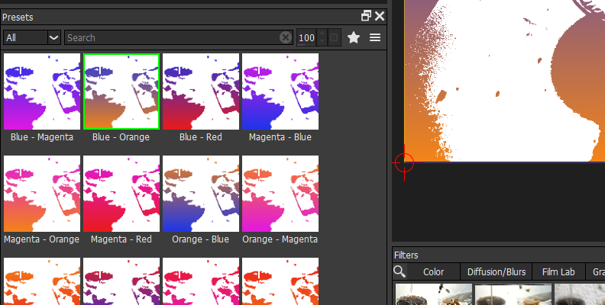The height and width of the screenshot is (305, 605).
Task: Close the Presets panel
Action: (x=380, y=16)
